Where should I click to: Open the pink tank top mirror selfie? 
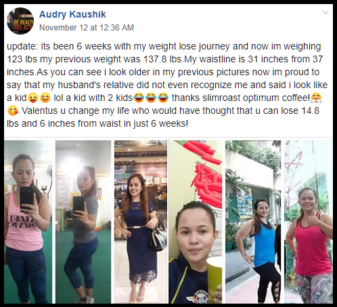tap(28, 222)
